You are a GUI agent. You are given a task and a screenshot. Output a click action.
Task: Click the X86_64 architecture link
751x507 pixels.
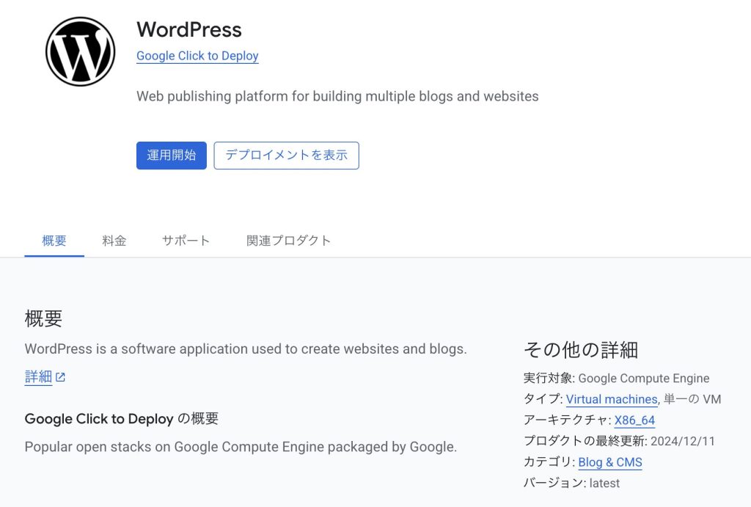[634, 420]
